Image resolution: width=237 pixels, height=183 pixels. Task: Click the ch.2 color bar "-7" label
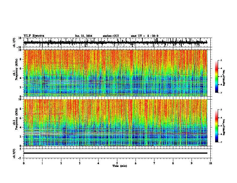(221, 142)
